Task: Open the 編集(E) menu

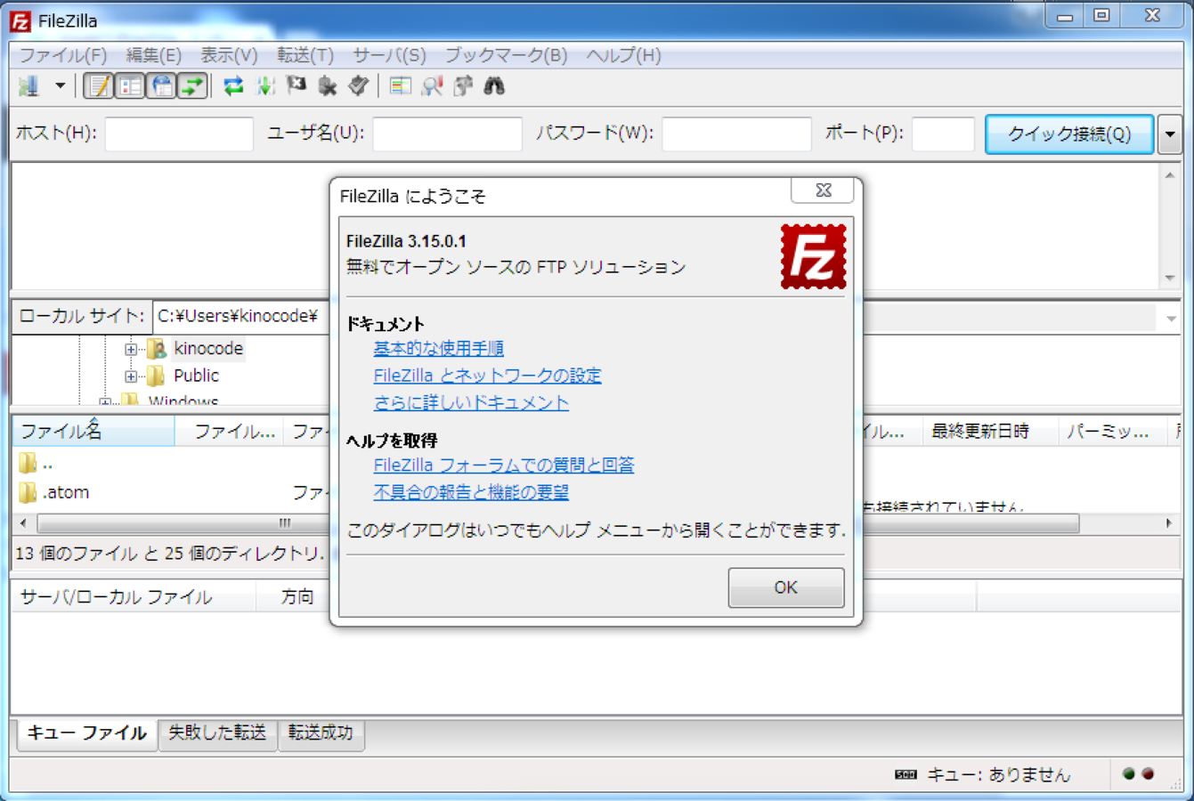Action: point(153,55)
